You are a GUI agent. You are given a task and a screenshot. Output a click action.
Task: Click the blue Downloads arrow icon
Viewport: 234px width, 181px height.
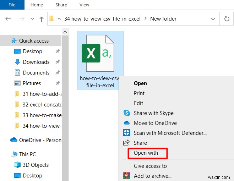17,62
